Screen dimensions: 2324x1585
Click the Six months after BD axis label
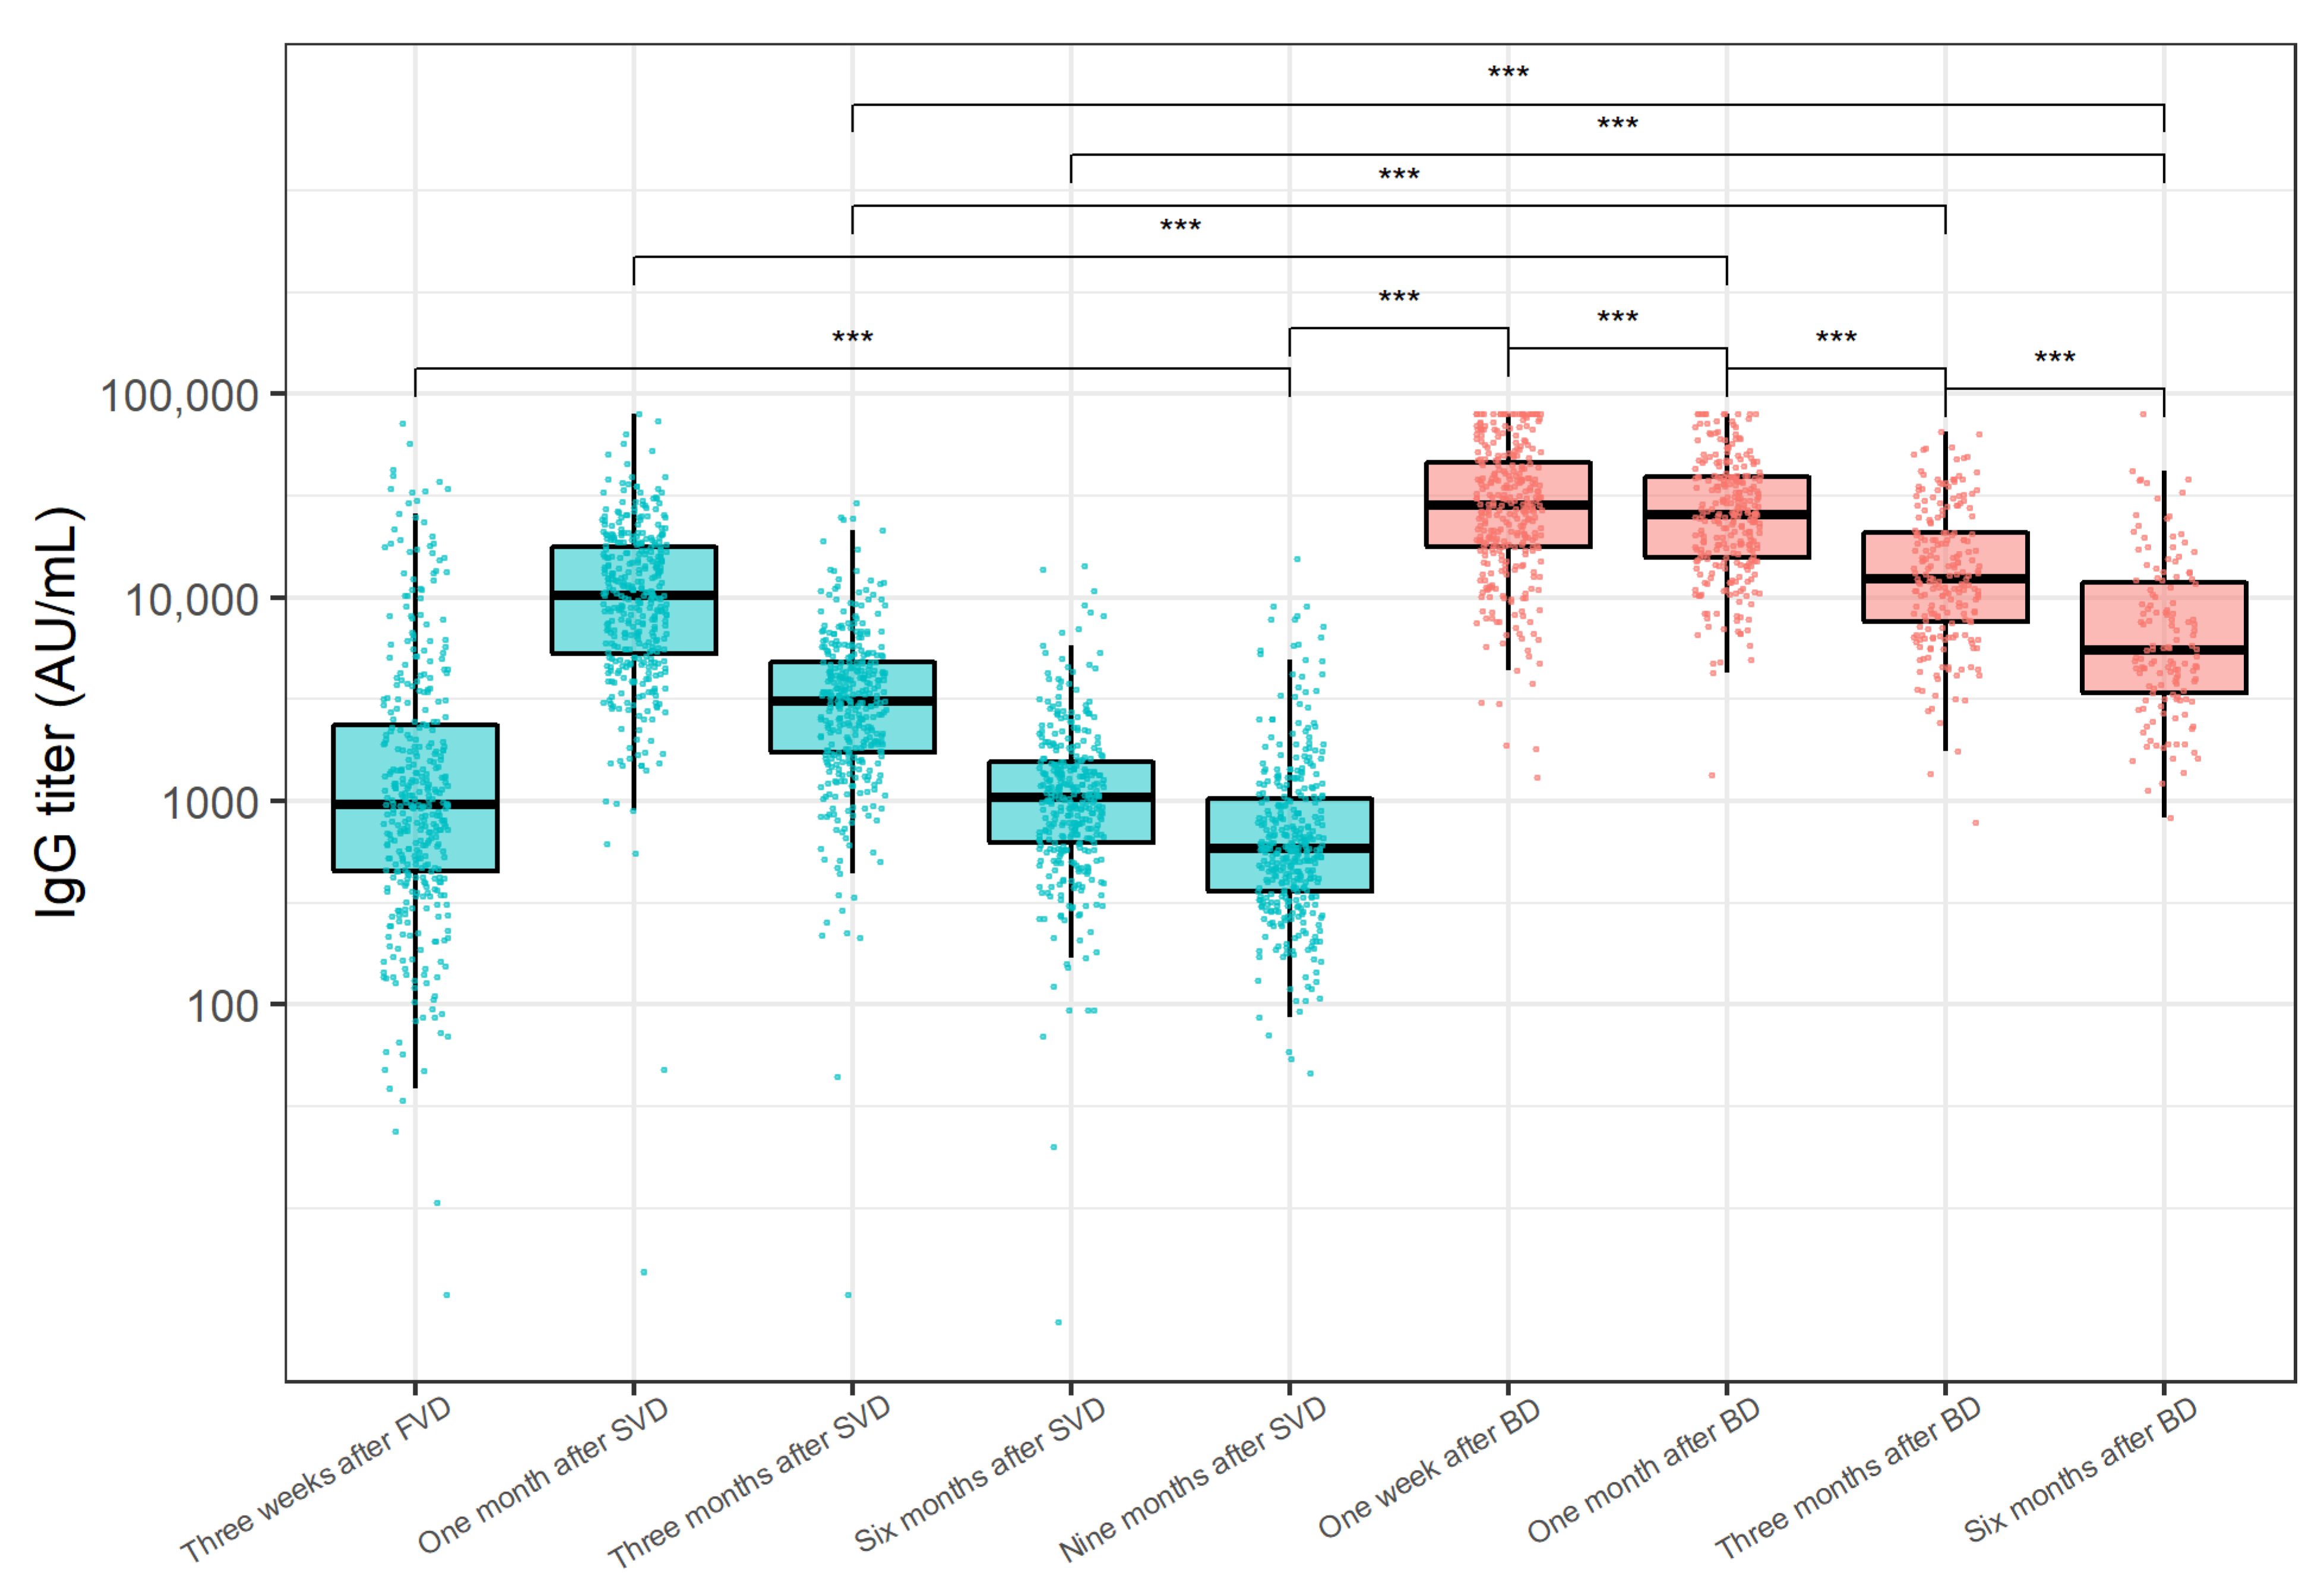click(x=2080, y=1469)
